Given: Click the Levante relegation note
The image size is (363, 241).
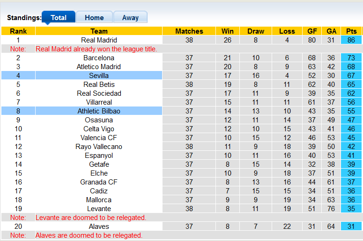Looking at the screenshot, I should (91, 218).
